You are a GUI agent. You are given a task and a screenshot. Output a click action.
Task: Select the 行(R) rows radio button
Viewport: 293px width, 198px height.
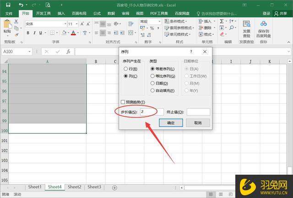[126, 69]
